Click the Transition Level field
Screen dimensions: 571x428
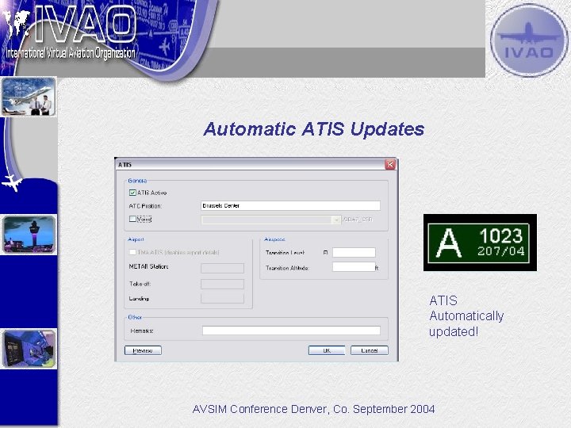pos(354,252)
